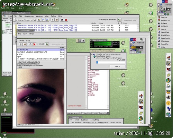Screen dimensions: 173x138
Task: Click globe icon in right LaunchPad strip
Action: pyautogui.click(x=169, y=80)
